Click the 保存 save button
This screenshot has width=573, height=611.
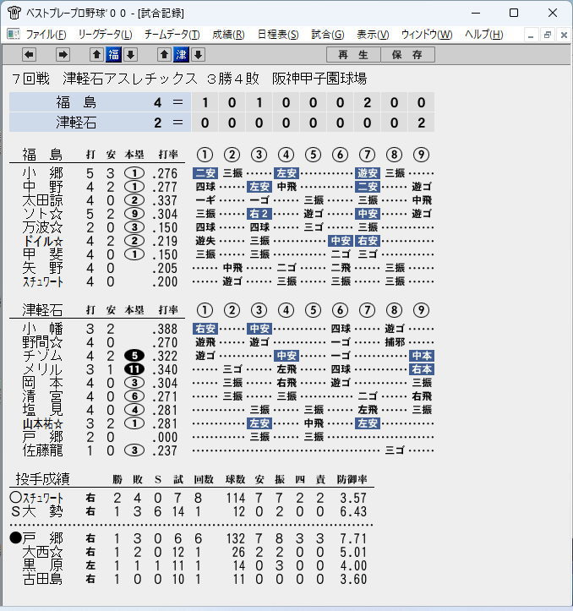pyautogui.click(x=407, y=55)
